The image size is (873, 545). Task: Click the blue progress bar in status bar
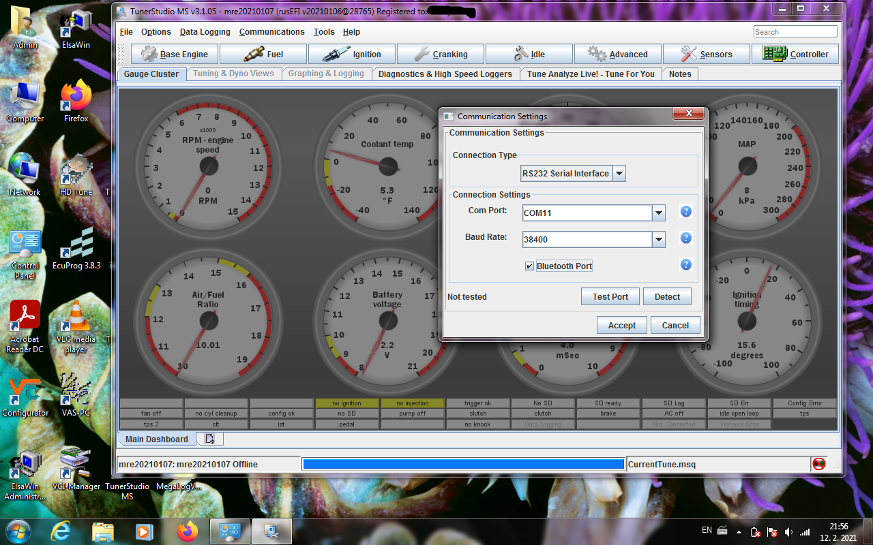click(464, 464)
